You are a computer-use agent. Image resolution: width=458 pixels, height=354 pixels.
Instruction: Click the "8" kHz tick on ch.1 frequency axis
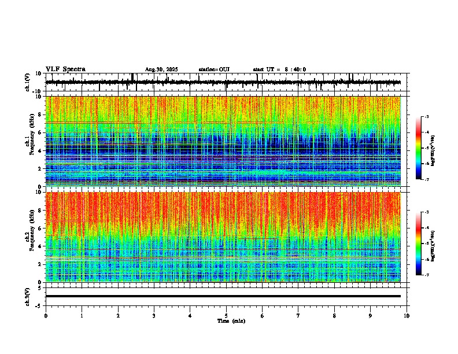point(40,115)
